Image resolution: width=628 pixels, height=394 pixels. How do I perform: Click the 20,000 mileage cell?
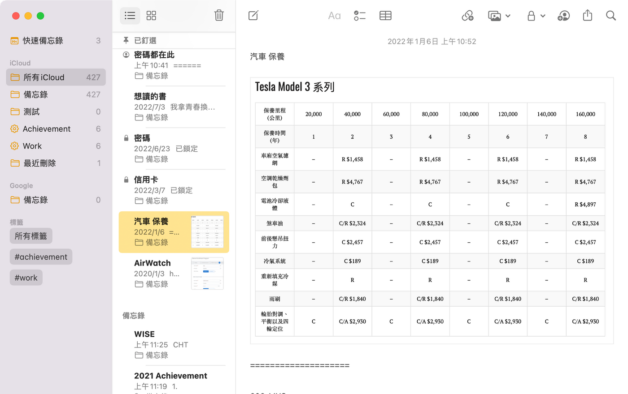[x=314, y=114]
